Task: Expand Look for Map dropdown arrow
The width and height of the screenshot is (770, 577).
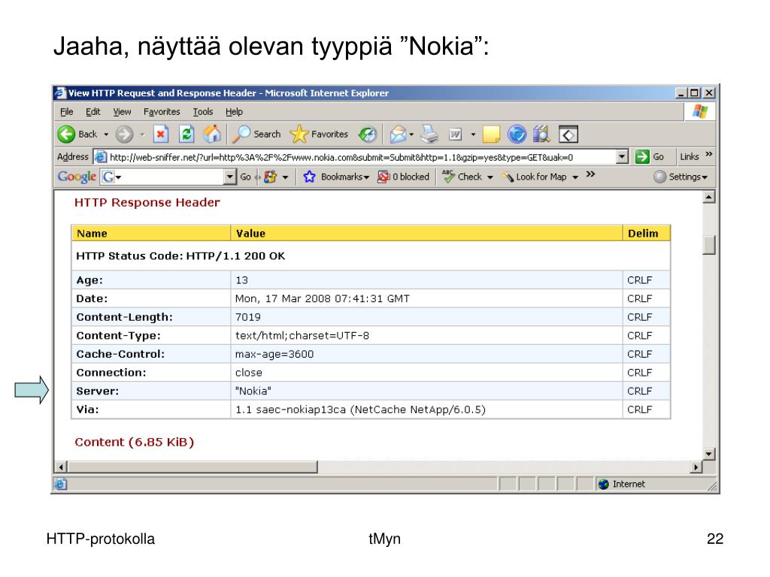Action: click(575, 177)
